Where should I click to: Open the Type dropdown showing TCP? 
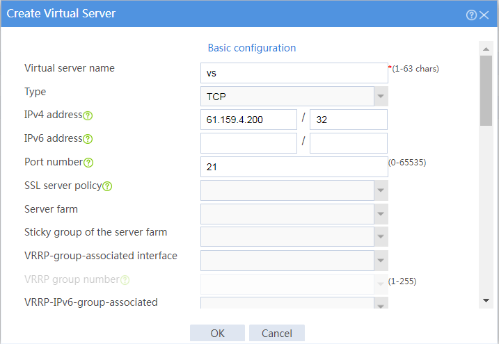click(x=294, y=96)
